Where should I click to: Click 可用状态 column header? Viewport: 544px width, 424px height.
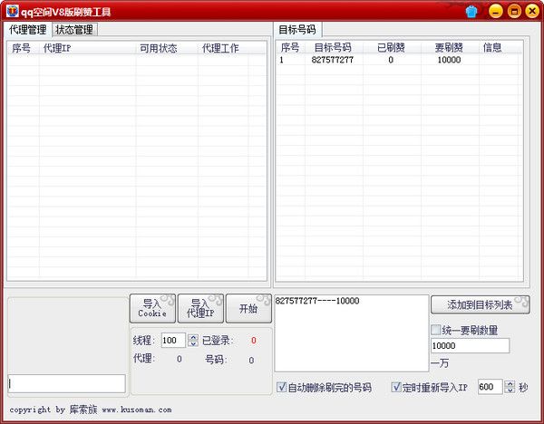[x=167, y=48]
